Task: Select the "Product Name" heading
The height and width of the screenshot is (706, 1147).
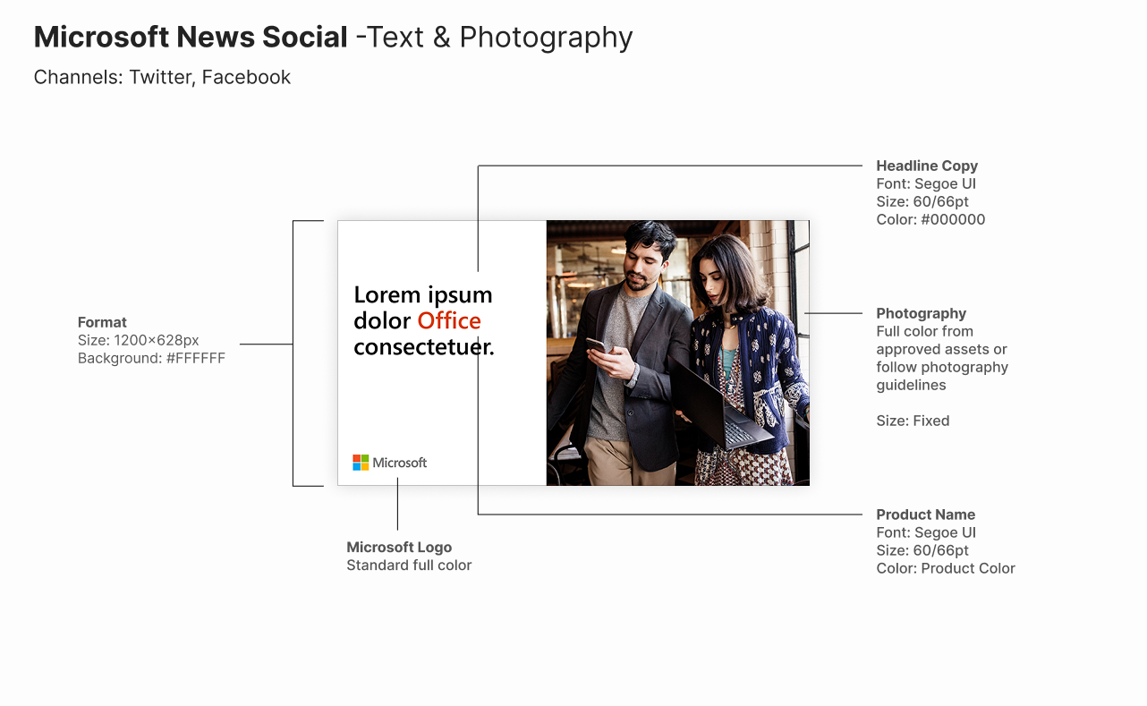Action: tap(926, 515)
